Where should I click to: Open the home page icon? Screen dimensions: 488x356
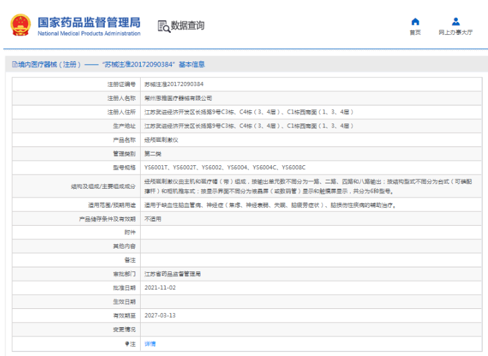[415, 21]
